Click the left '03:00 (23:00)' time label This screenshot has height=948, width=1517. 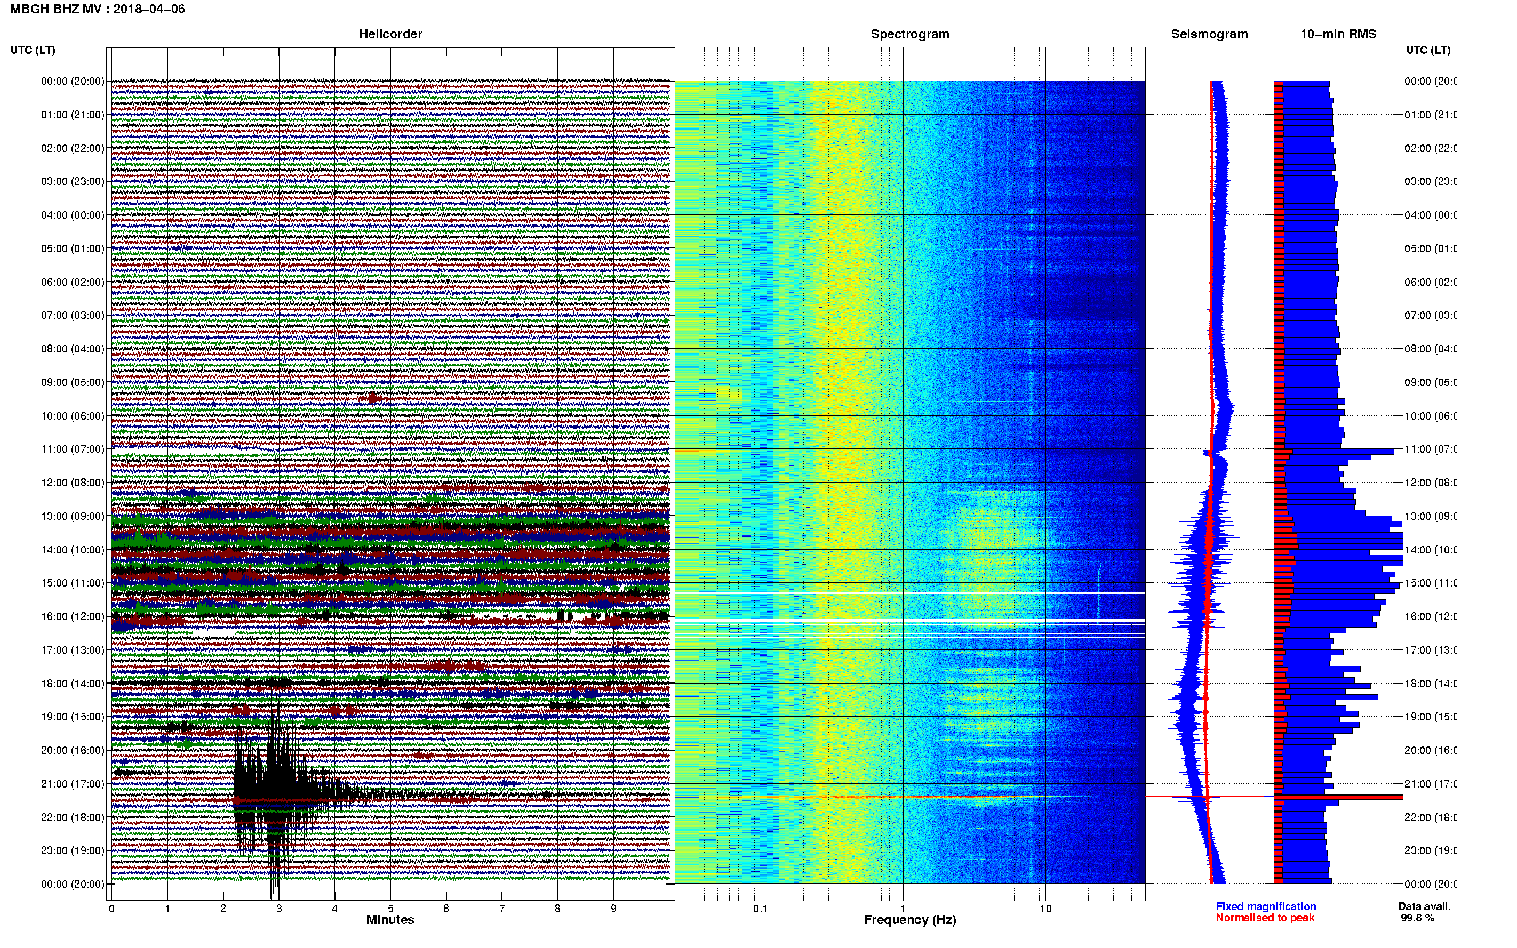(73, 182)
